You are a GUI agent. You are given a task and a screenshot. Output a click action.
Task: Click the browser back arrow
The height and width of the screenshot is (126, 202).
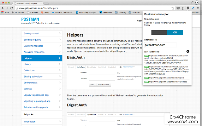(x=3, y=8)
